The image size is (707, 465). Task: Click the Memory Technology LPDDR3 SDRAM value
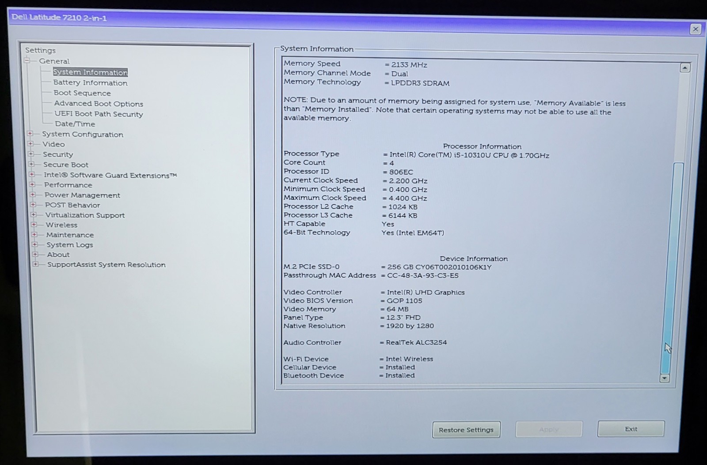pyautogui.click(x=420, y=83)
